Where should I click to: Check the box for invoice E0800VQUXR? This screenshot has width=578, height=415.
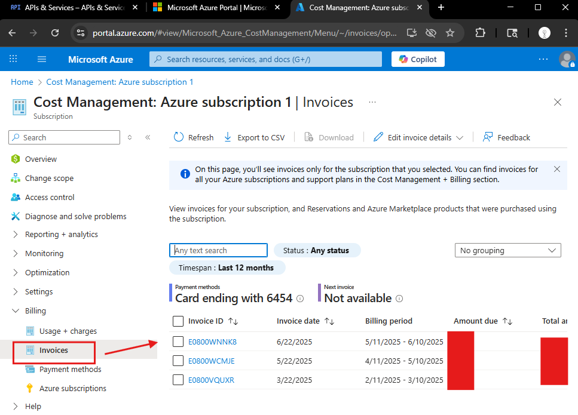[x=178, y=380]
